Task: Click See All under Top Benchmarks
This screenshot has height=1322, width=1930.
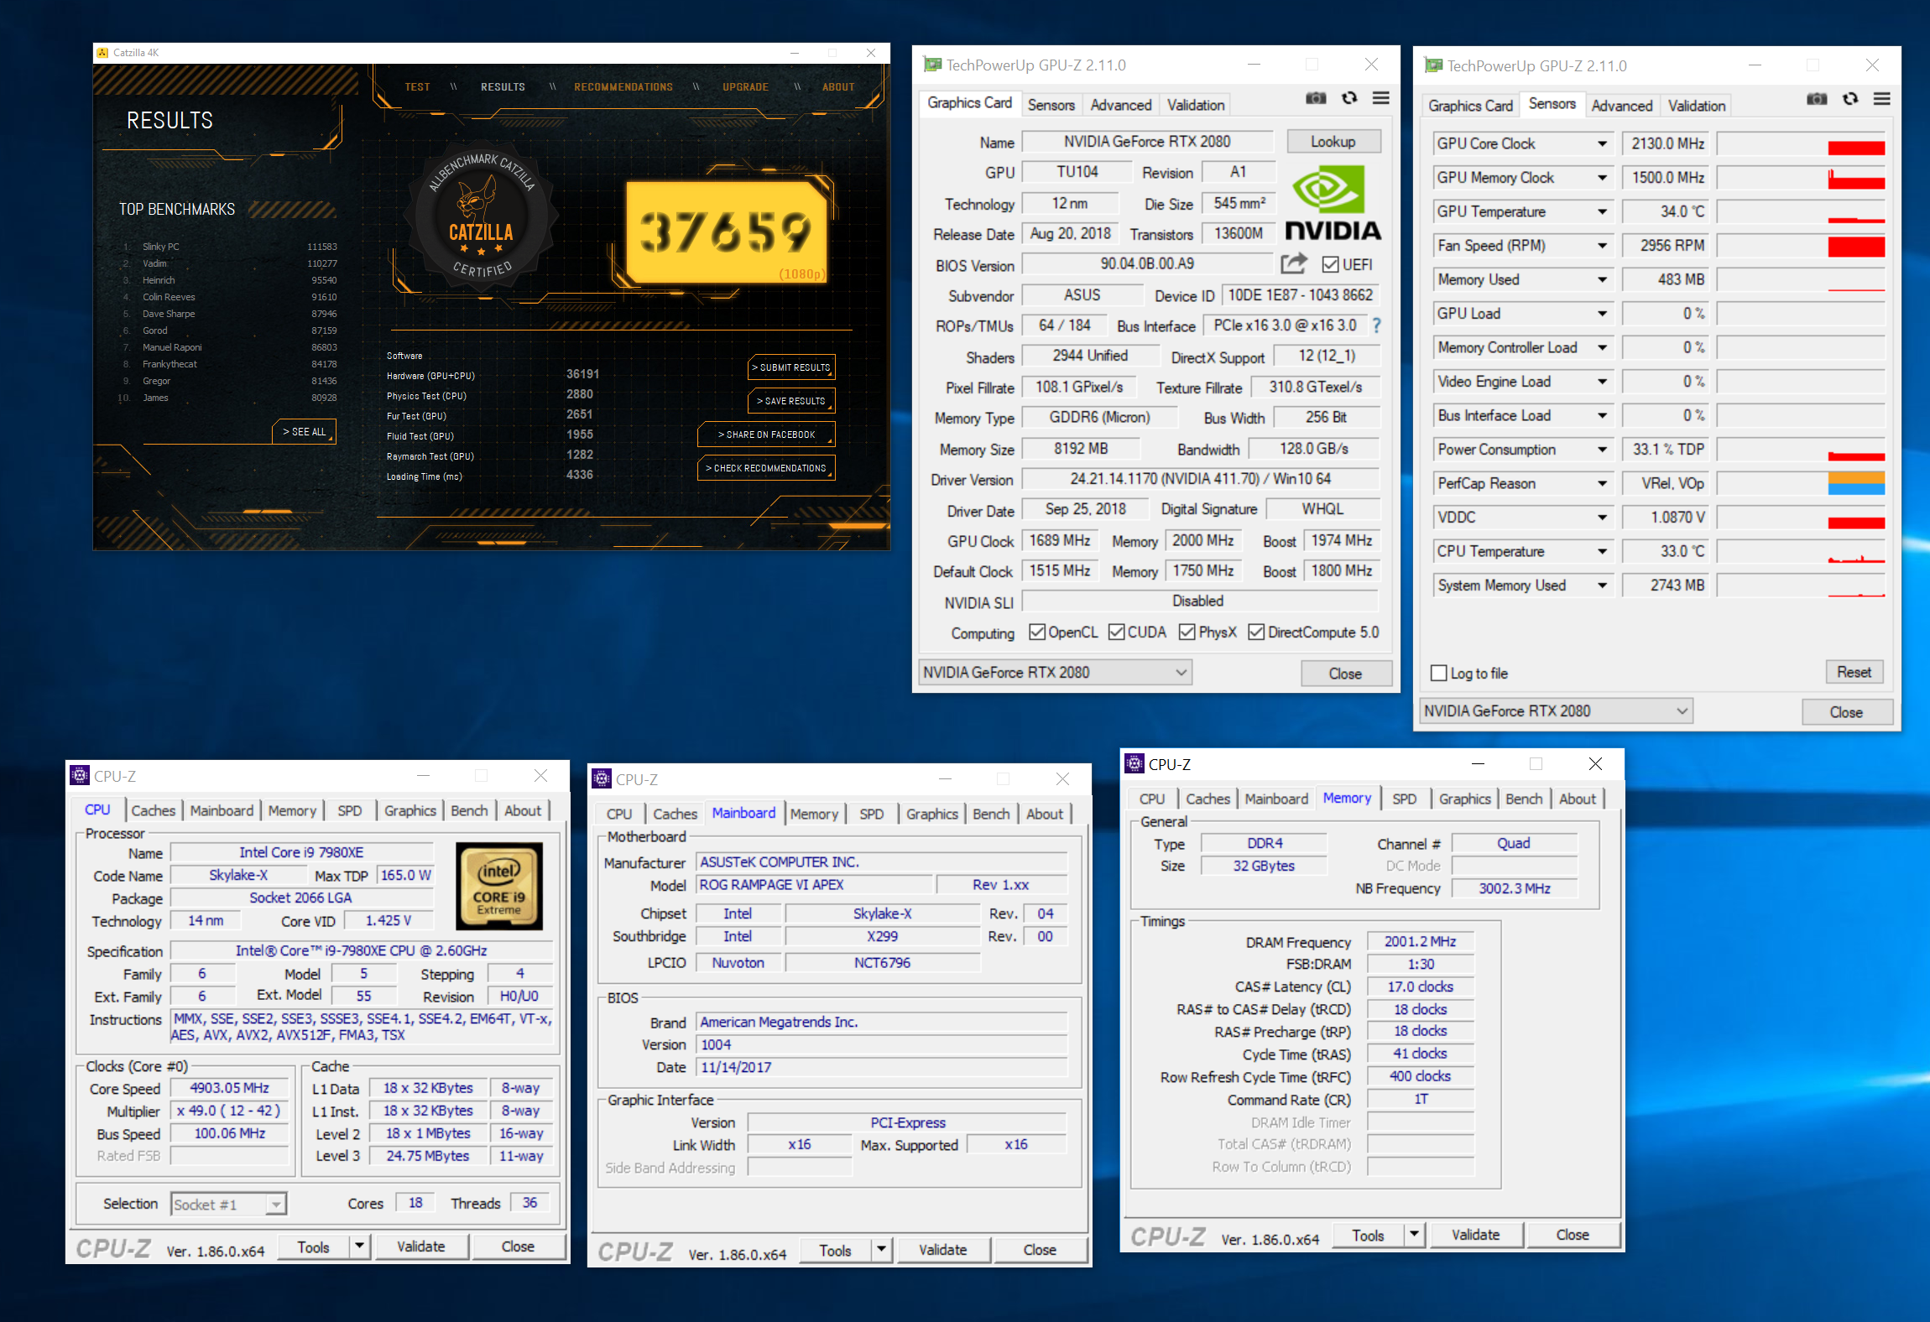Action: tap(304, 431)
